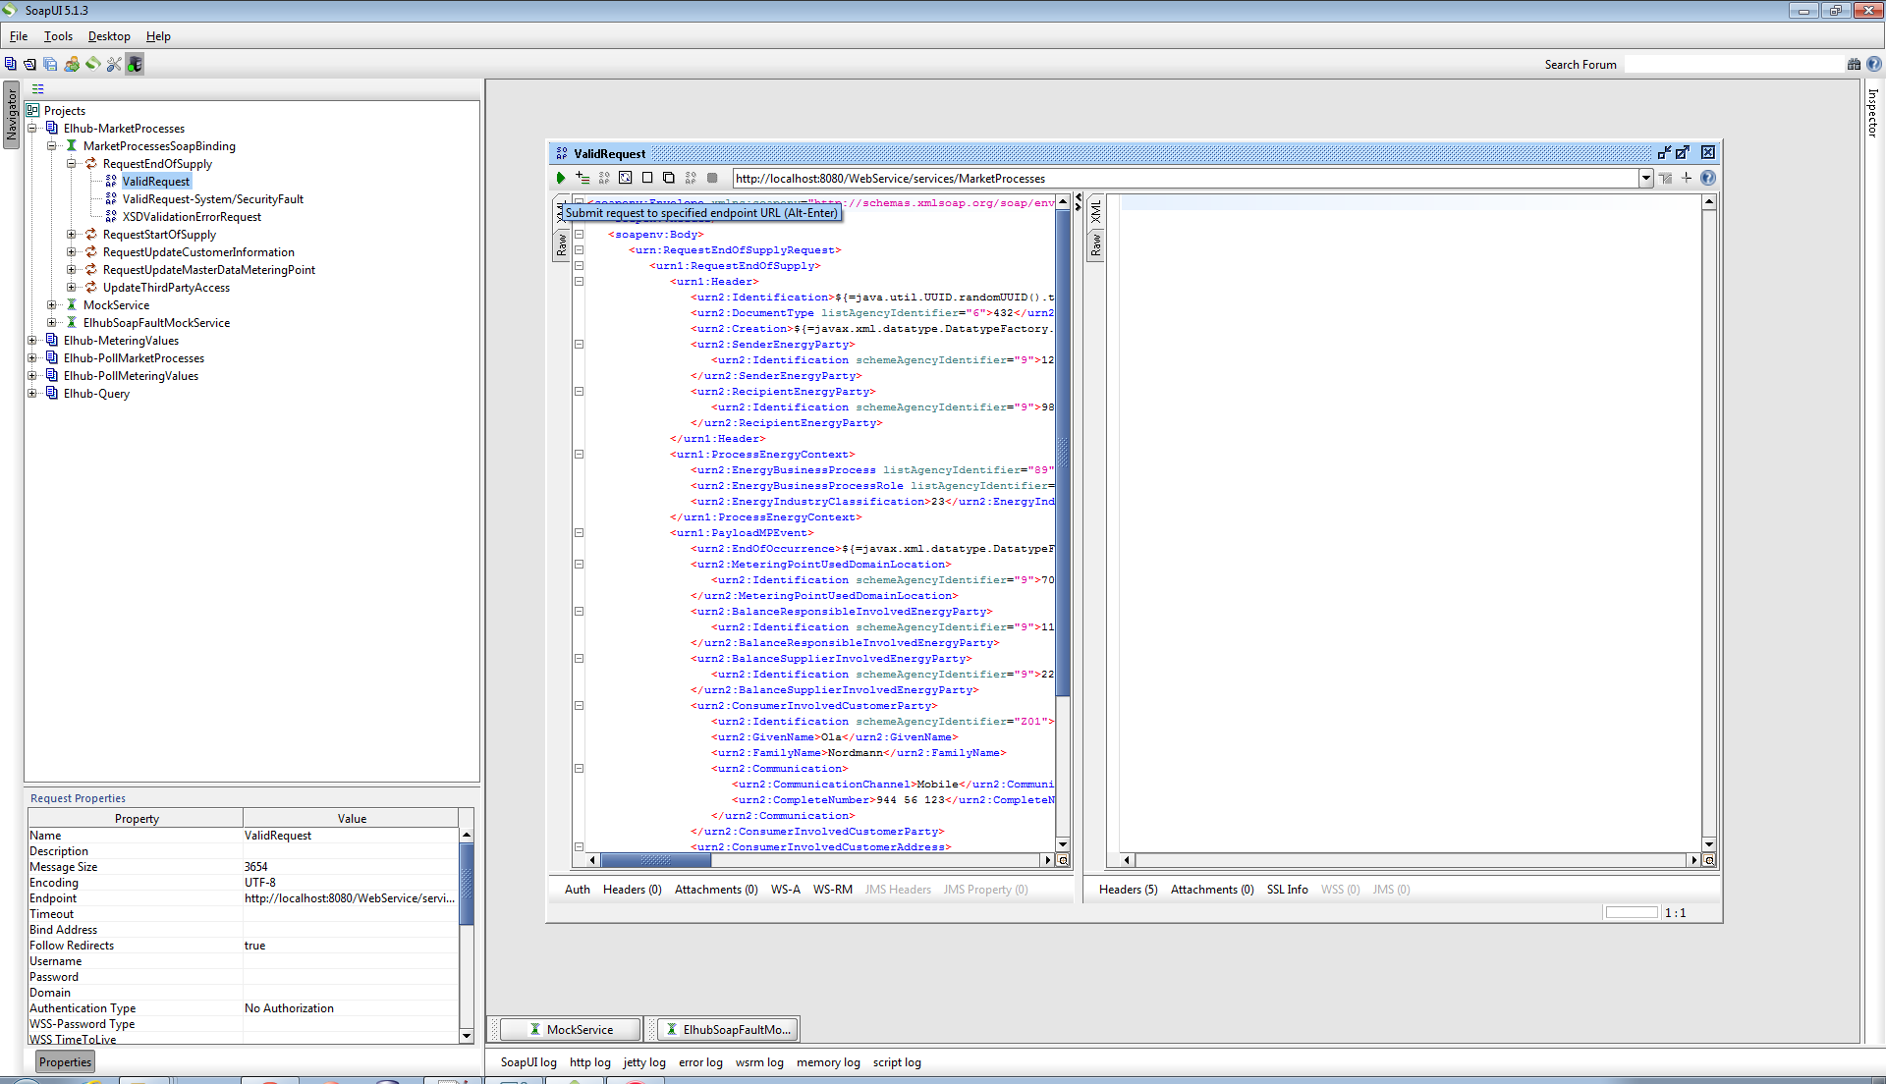The image size is (1886, 1084).
Task: Click the Clone request icon
Action: point(669,178)
